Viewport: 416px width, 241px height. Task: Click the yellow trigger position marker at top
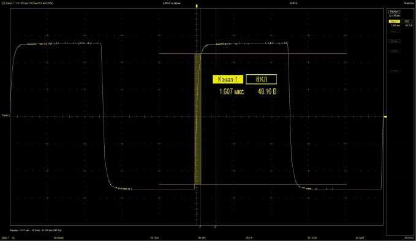click(x=197, y=6)
